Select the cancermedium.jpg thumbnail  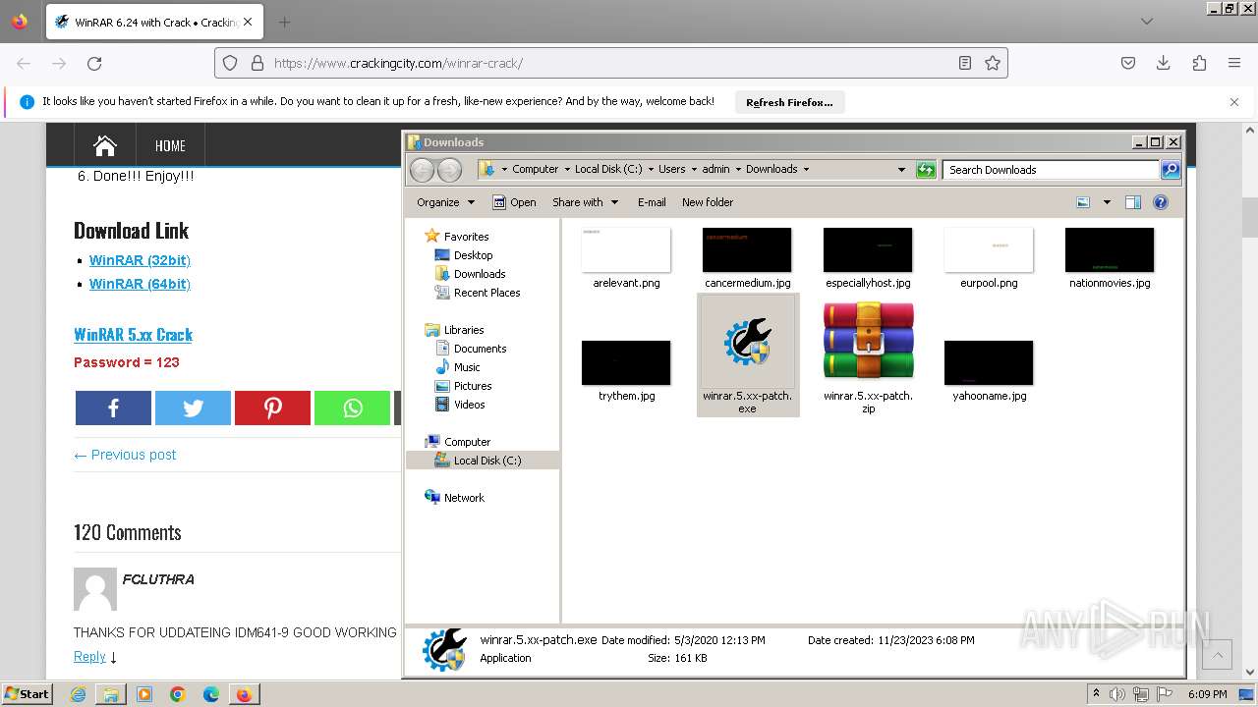747,249
